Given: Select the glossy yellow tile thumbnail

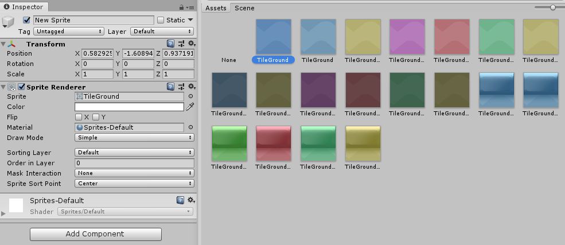Looking at the screenshot, I should [x=363, y=143].
